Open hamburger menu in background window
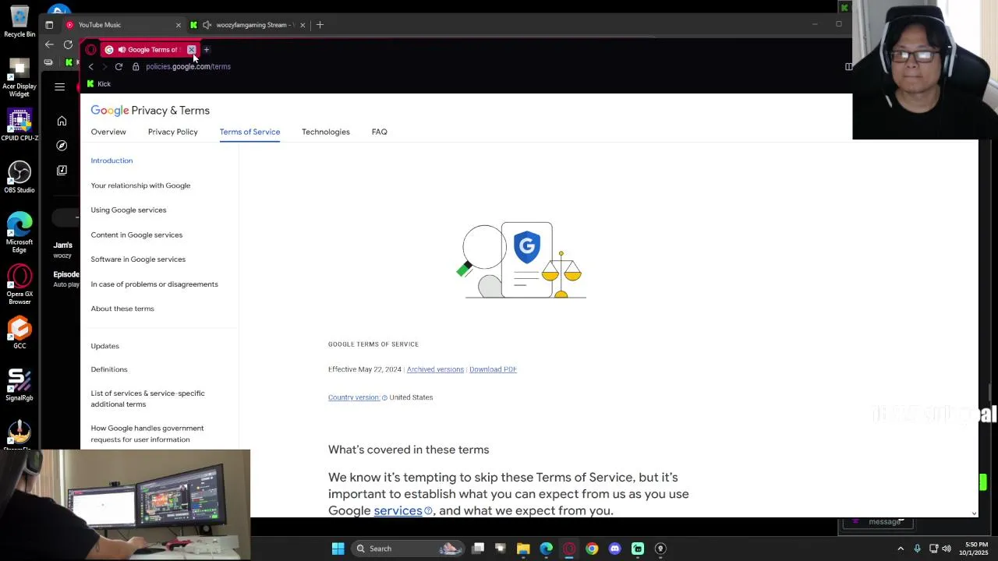The width and height of the screenshot is (998, 561). click(x=60, y=86)
